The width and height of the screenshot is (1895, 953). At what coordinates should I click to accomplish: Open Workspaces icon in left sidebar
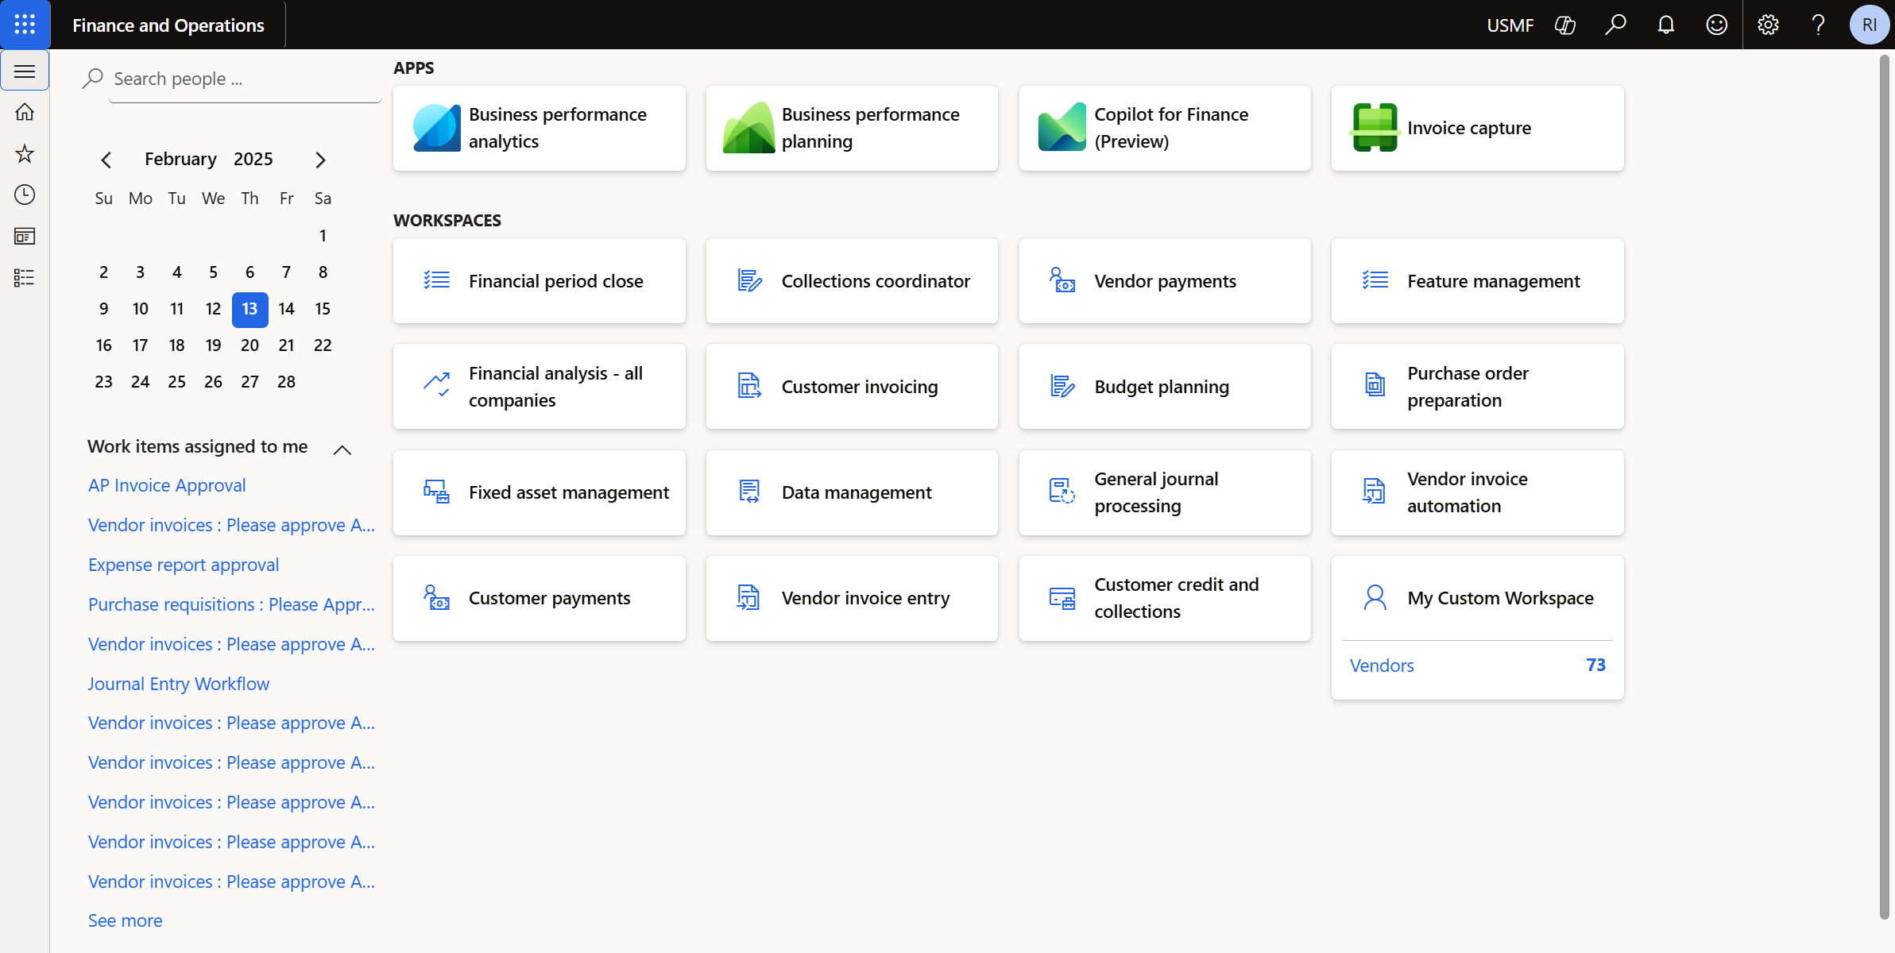tap(25, 236)
